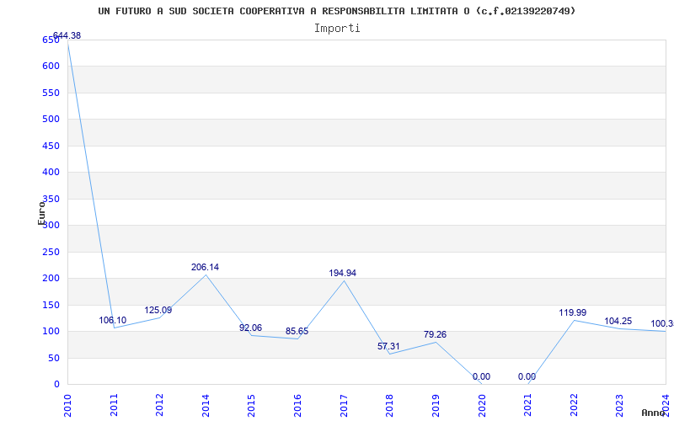This screenshot has height=421, width=674.
Task: Click the 104.25 data label
Action: point(618,322)
